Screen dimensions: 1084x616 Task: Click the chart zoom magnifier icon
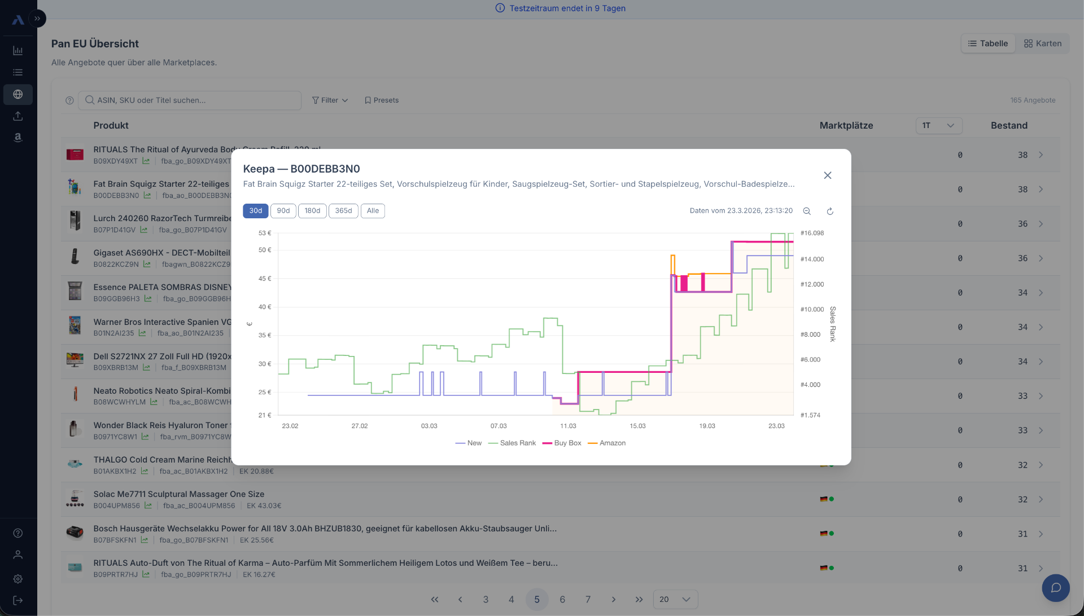coord(807,211)
